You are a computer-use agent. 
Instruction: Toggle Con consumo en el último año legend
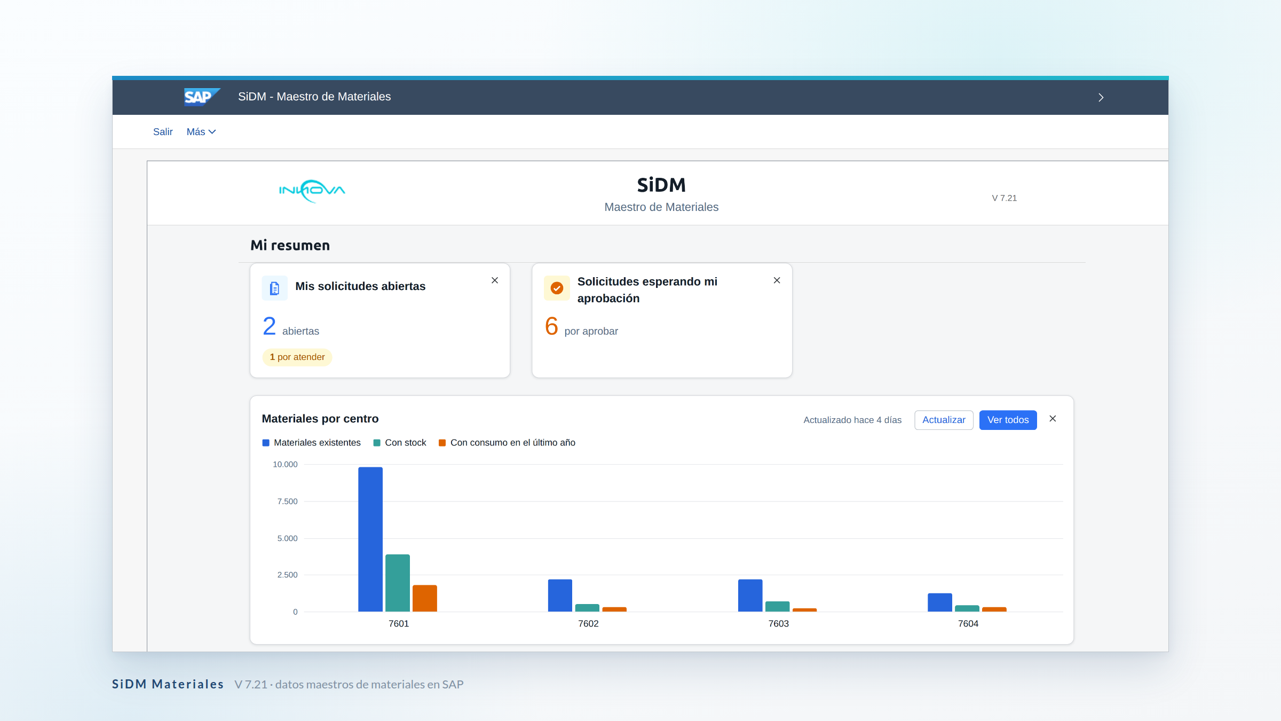507,443
